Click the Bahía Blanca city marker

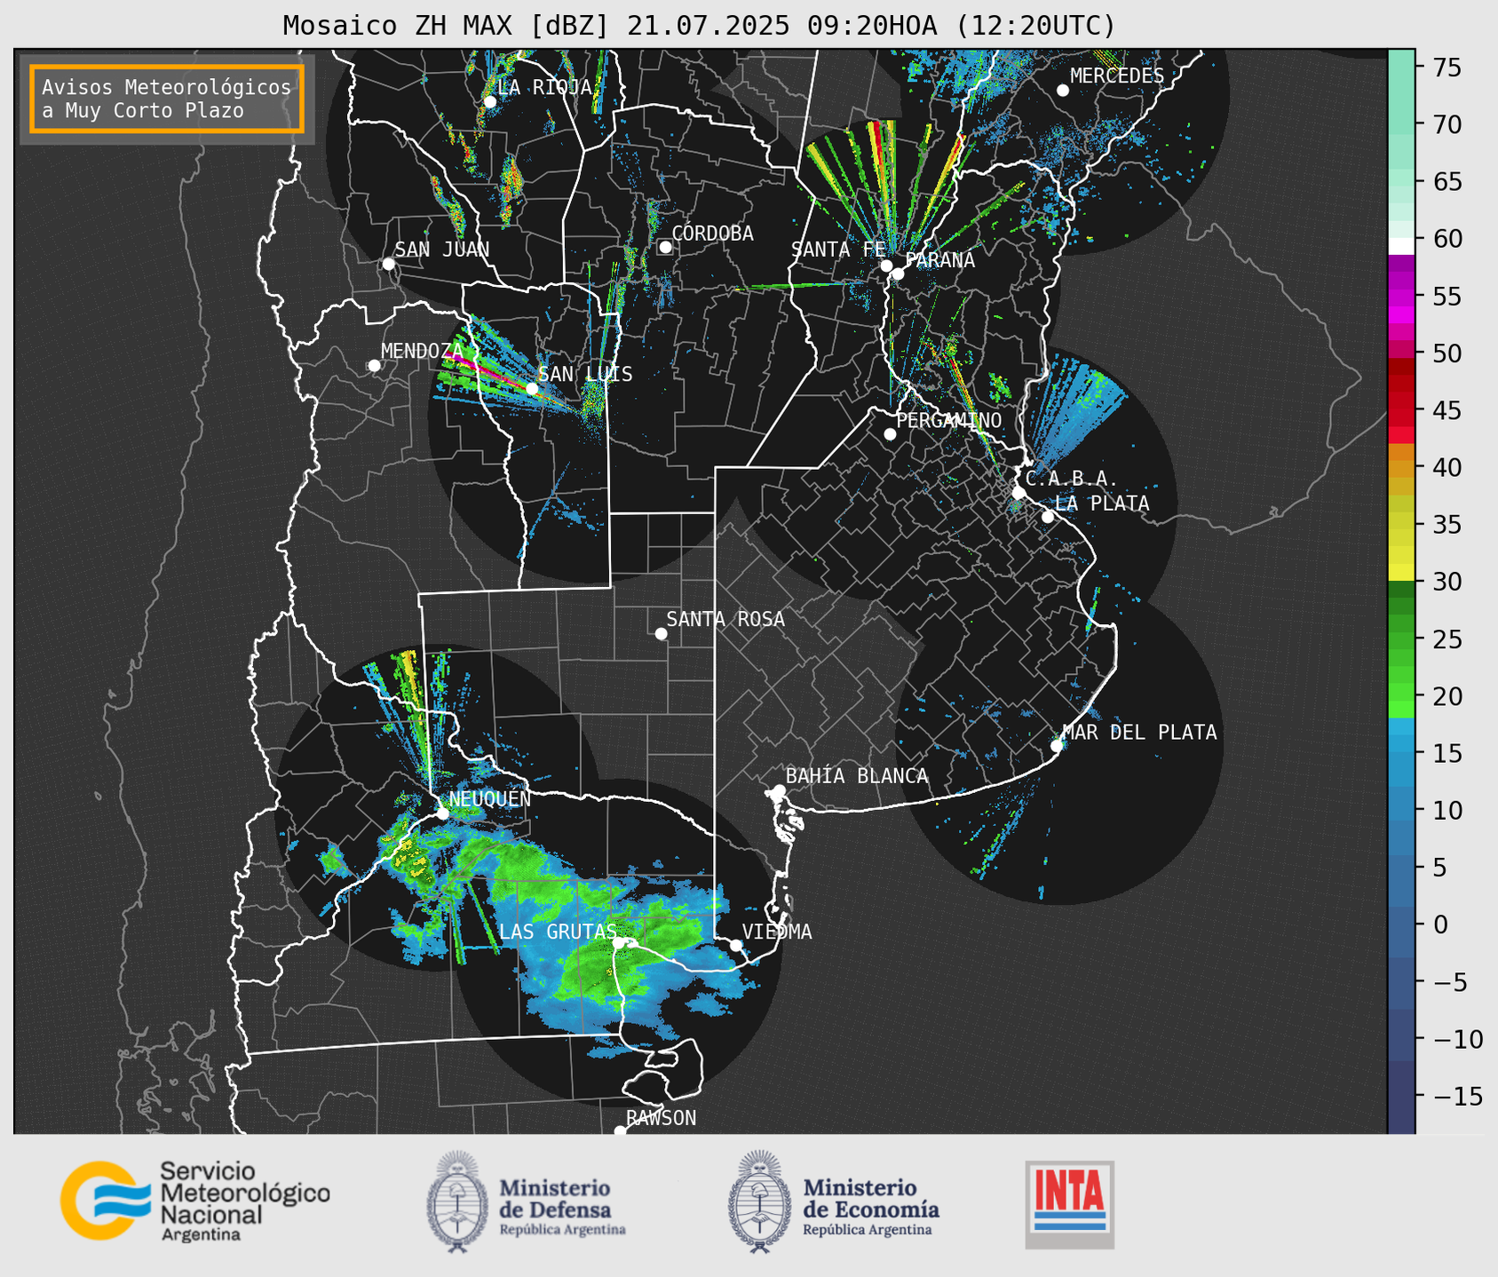coord(779,790)
